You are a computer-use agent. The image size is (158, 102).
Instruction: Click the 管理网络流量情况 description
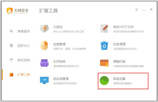coord(123,83)
